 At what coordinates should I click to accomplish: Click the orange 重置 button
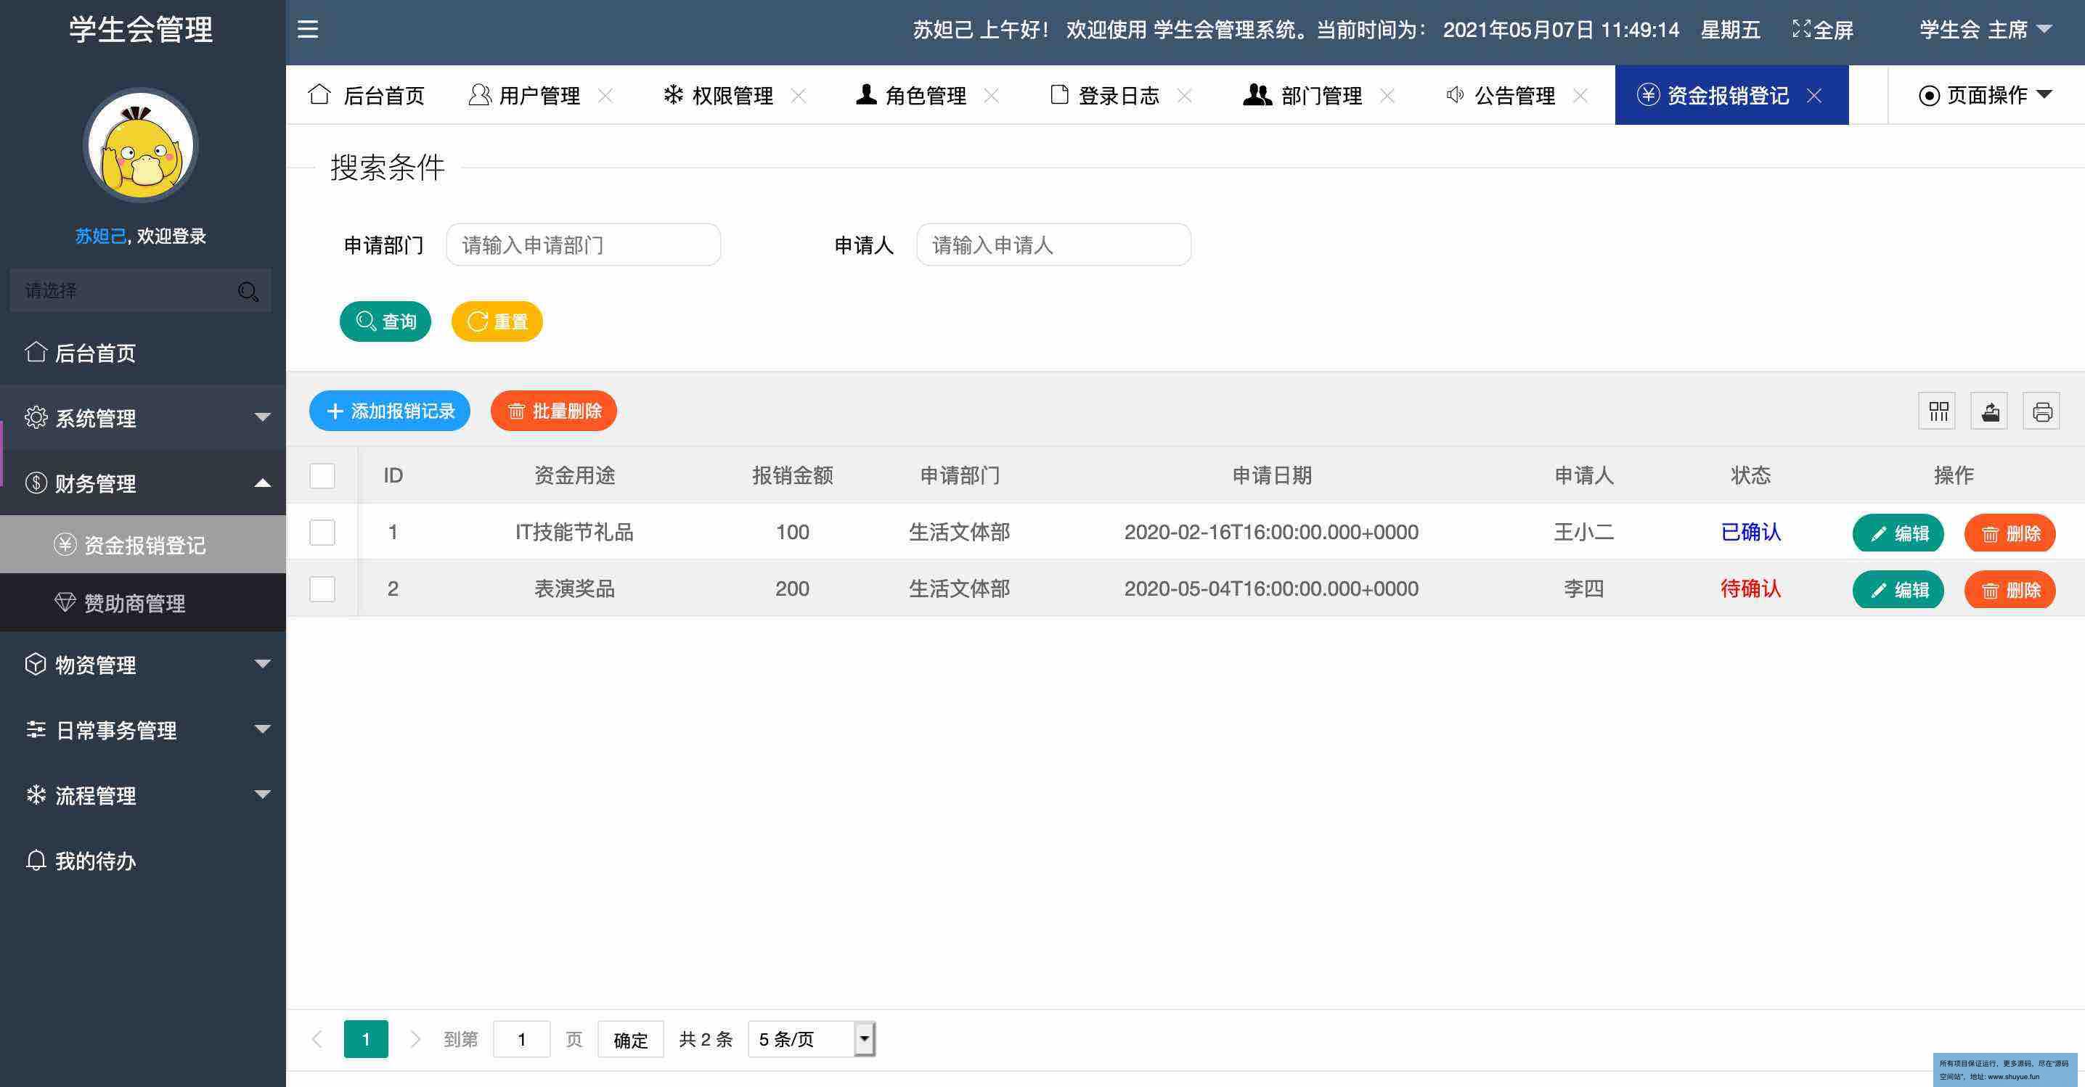pyautogui.click(x=497, y=322)
